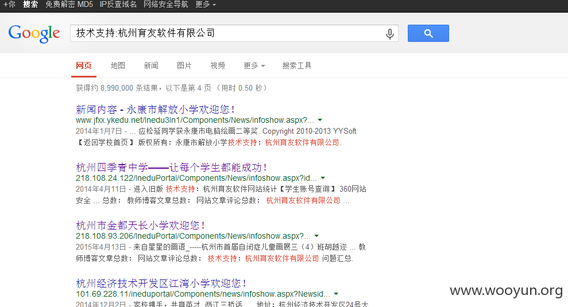Click URL text www.jfxx.ykedu.net/Inedu3In1
The height and width of the screenshot is (307, 568).
tap(195, 120)
